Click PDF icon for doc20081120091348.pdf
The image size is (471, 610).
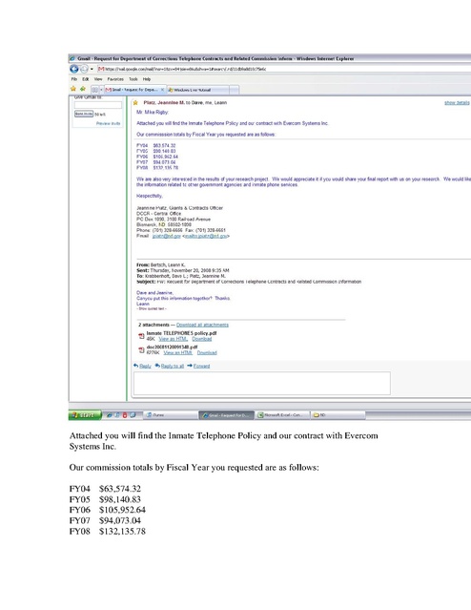tap(141, 350)
